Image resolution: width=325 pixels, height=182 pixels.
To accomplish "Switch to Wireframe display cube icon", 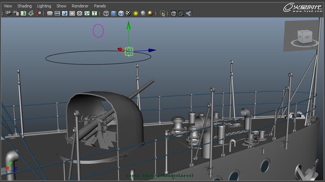I will coord(106,13).
